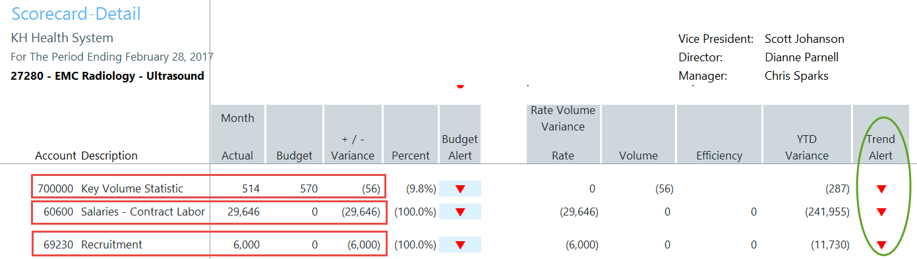This screenshot has height=259, width=917.
Task: Click Trend Alert red triangle for Key Volume Statistic
Action: pos(881,189)
